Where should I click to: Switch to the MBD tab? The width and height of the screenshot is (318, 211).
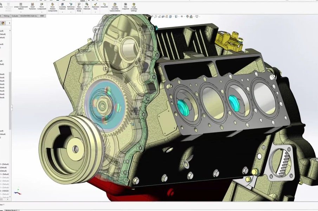pos(42,16)
